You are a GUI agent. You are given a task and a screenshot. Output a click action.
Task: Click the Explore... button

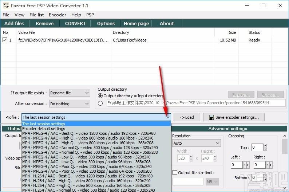[x=241, y=95]
